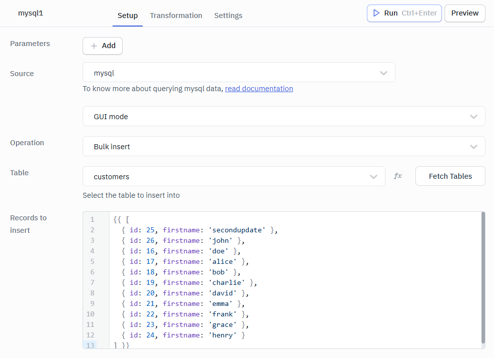Click the chevron on the Bulk insert selector
The width and height of the screenshot is (494, 358).
point(473,146)
